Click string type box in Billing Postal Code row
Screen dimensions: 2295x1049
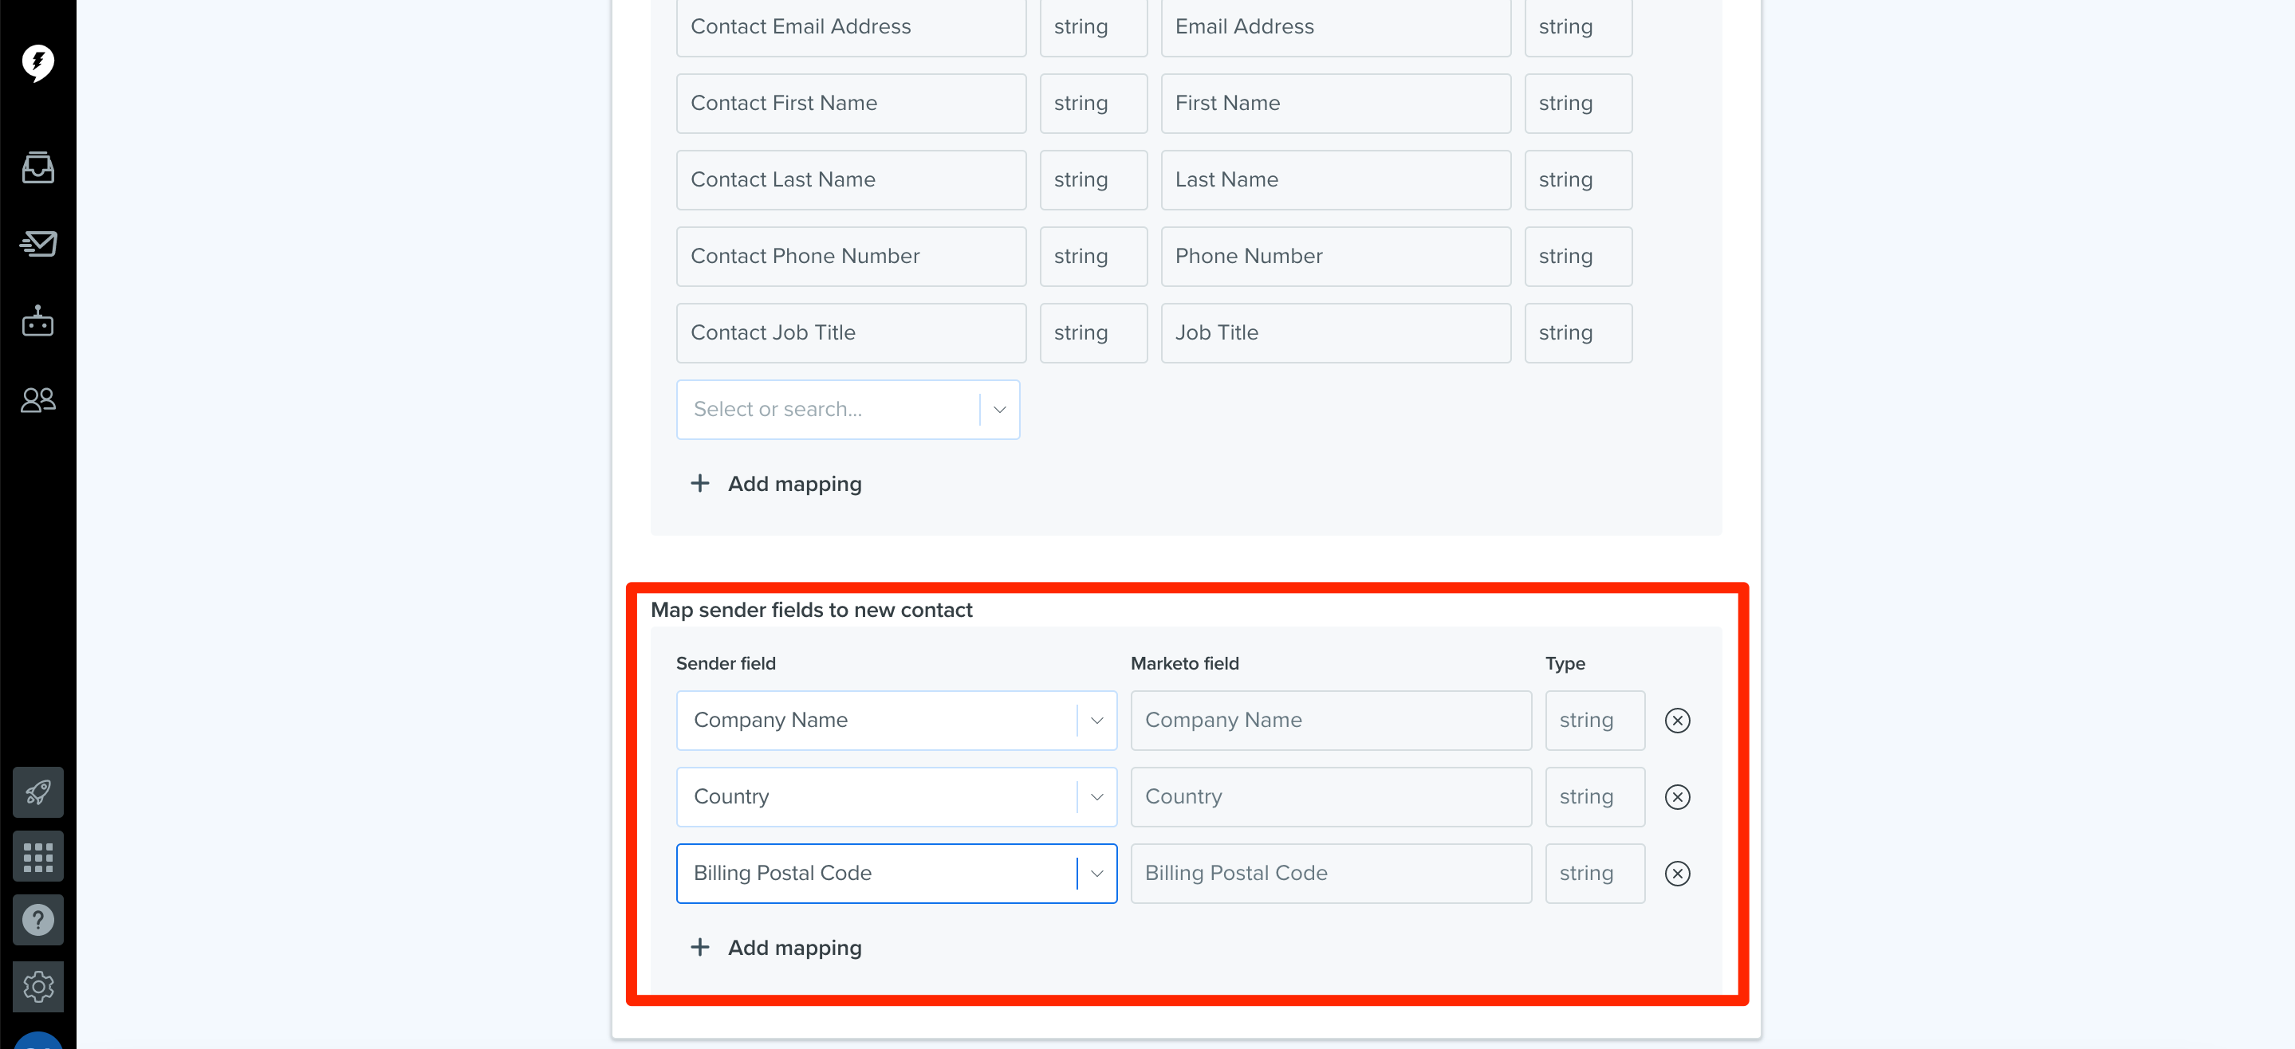tap(1595, 874)
